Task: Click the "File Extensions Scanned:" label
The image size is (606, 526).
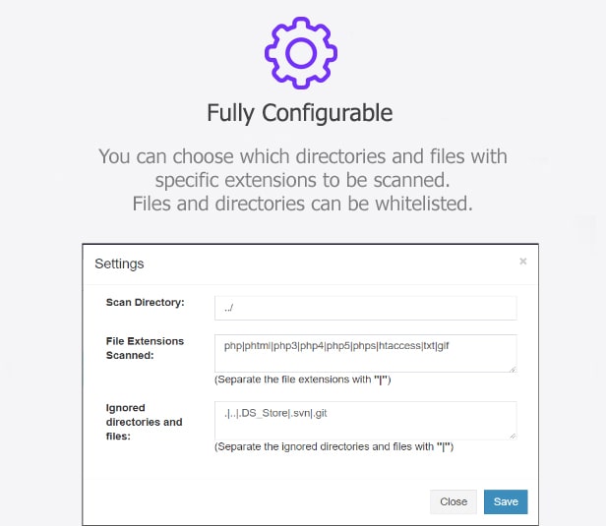Action: tap(145, 347)
